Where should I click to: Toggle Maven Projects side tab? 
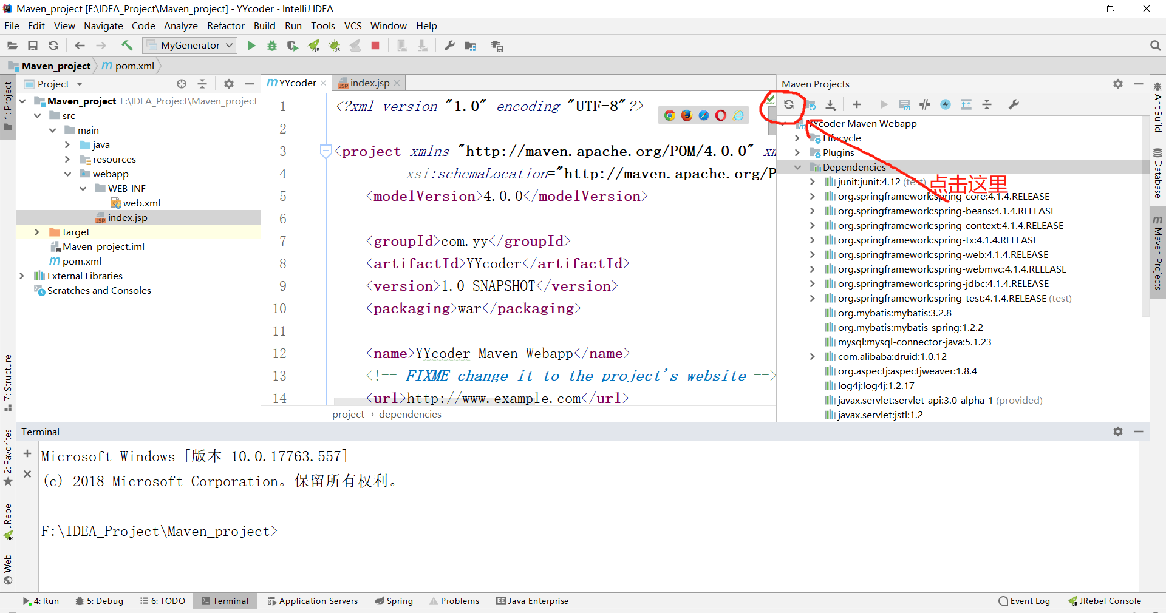tap(1158, 252)
